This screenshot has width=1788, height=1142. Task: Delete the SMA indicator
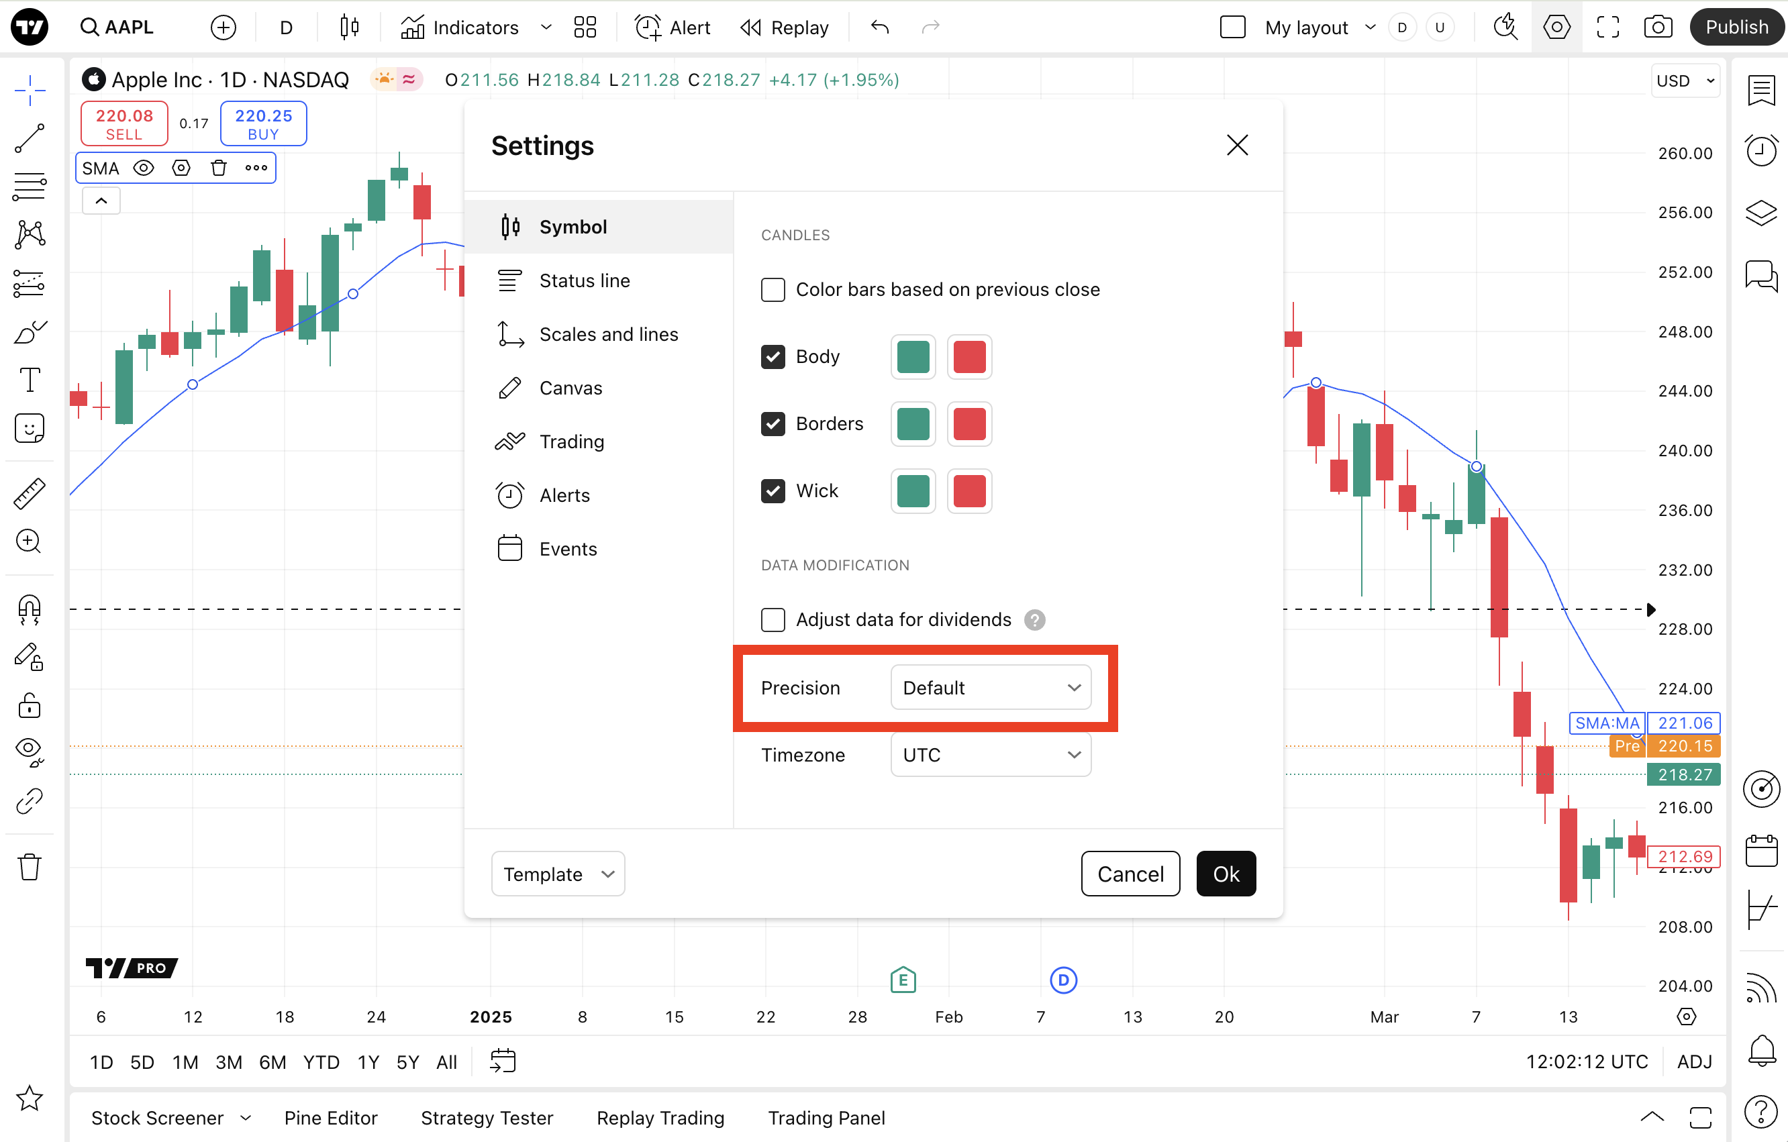218,168
